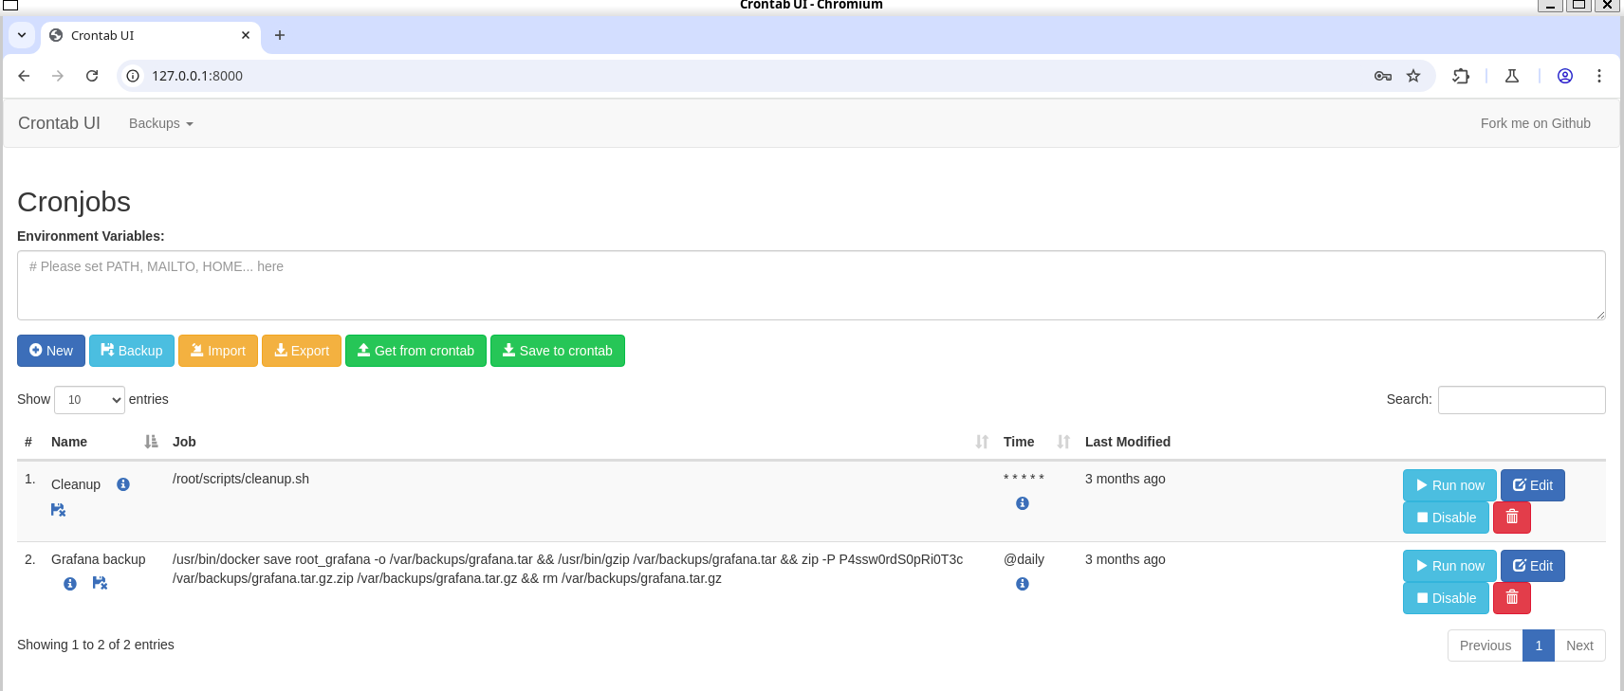Open the browser tab search chevron
The image size is (1624, 691).
click(x=22, y=35)
